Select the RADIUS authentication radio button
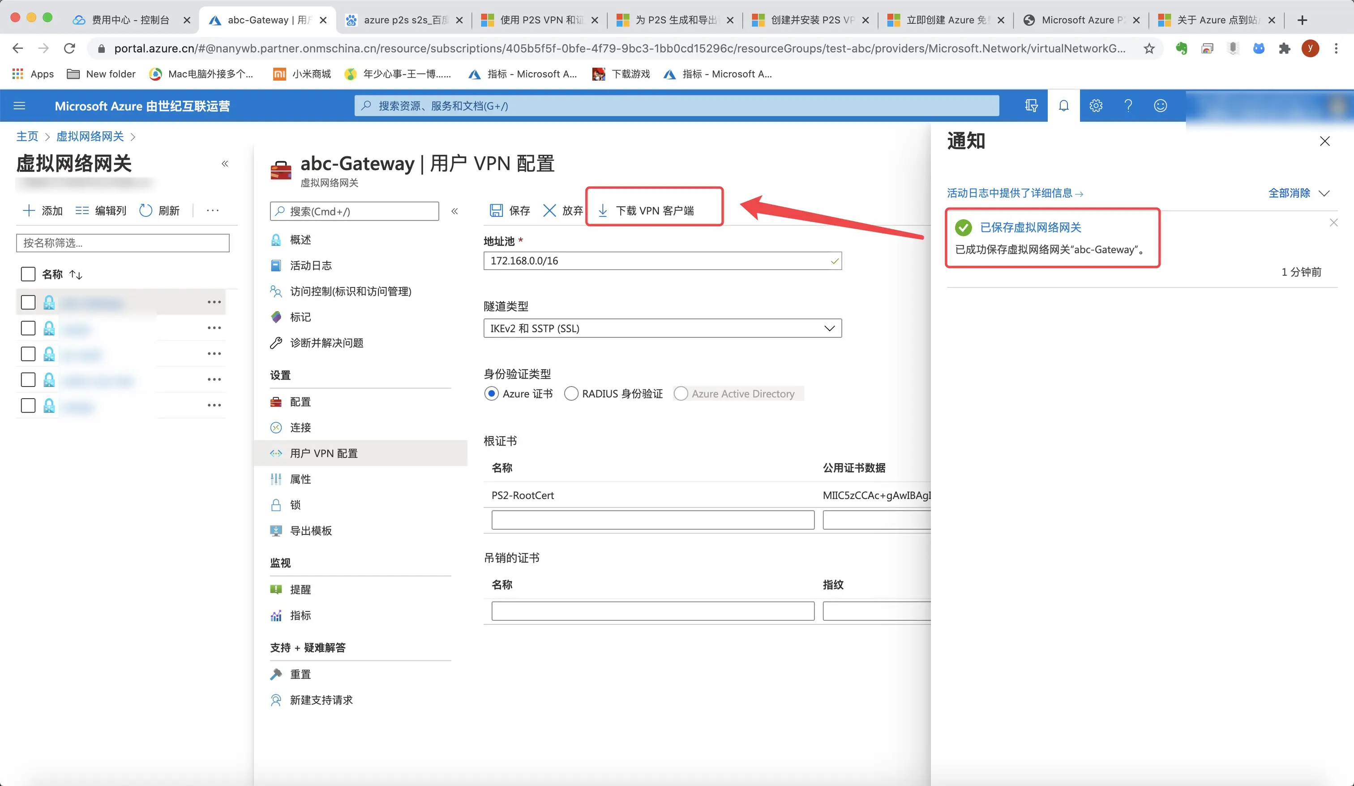 [x=571, y=394]
